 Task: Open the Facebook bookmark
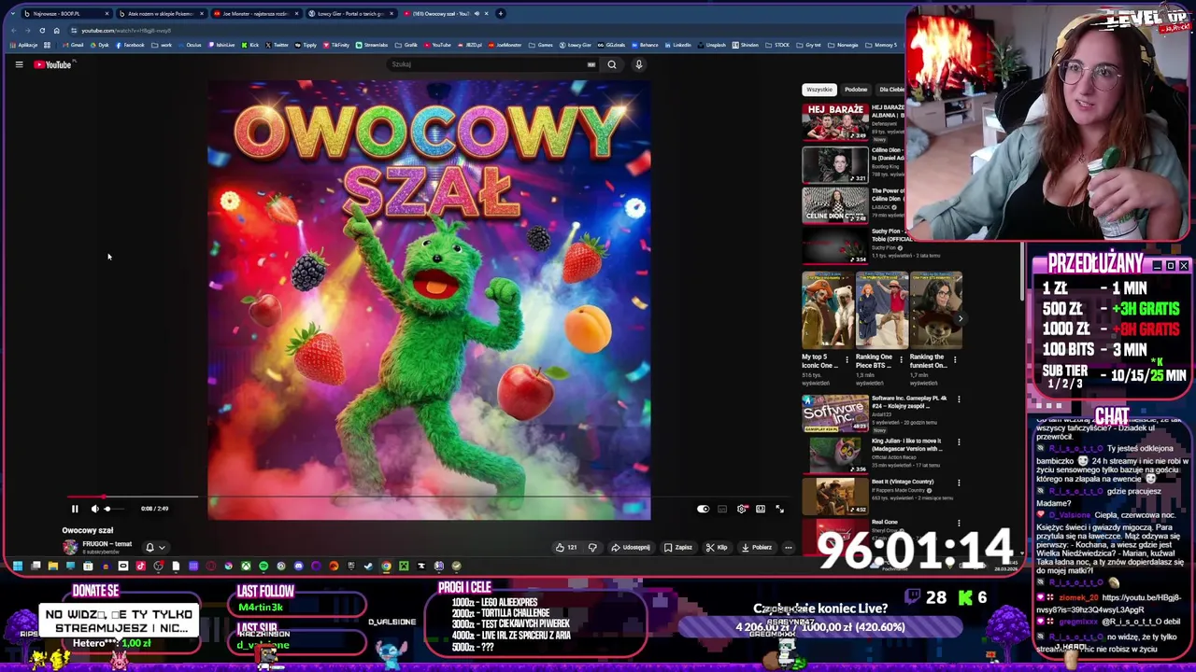point(131,45)
